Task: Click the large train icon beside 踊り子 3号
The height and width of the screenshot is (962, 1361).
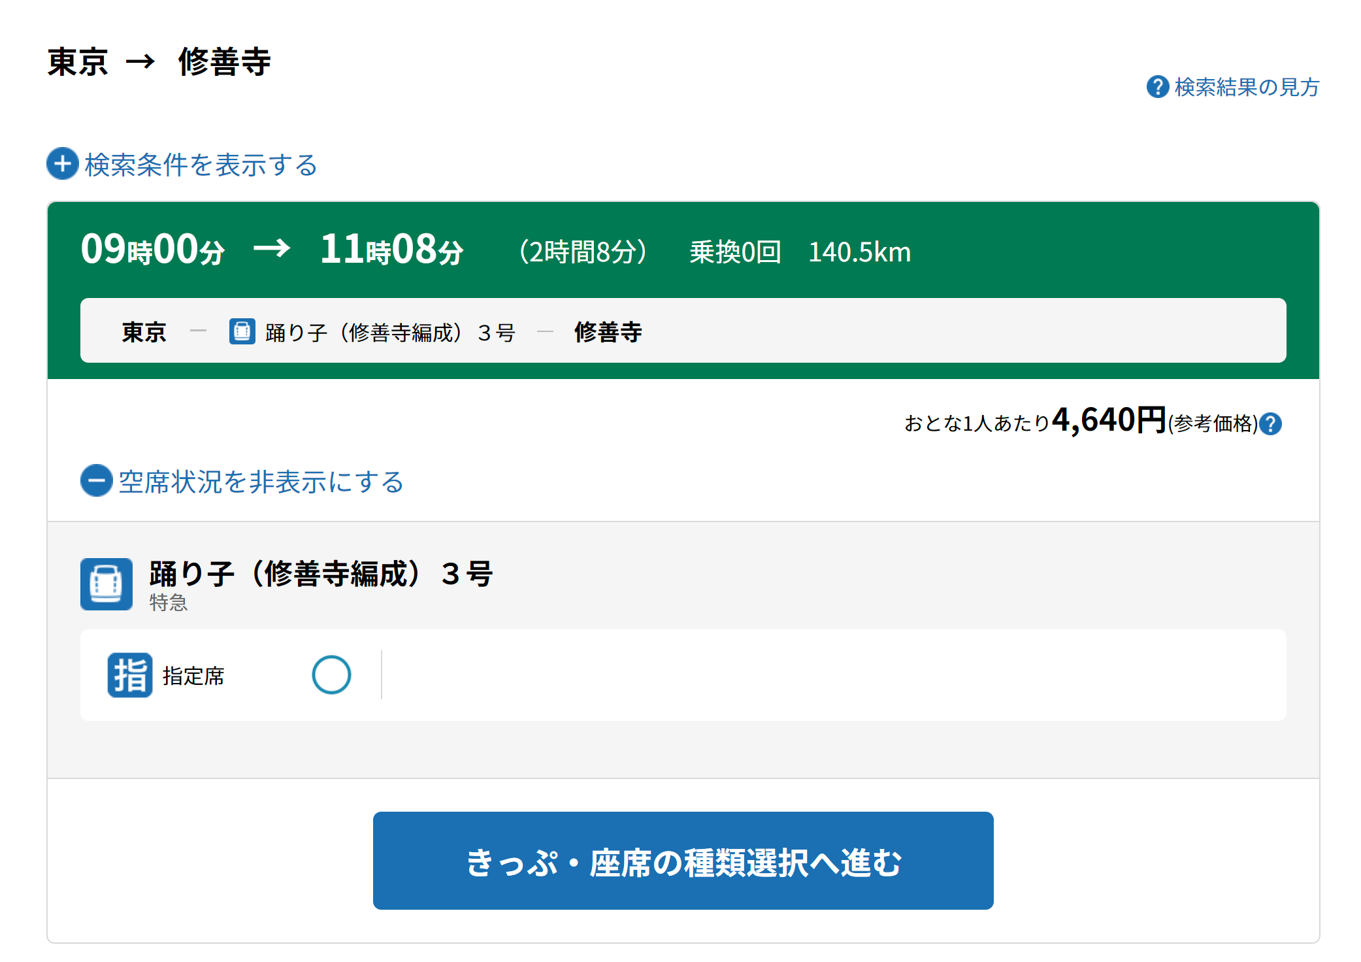Action: pyautogui.click(x=107, y=584)
